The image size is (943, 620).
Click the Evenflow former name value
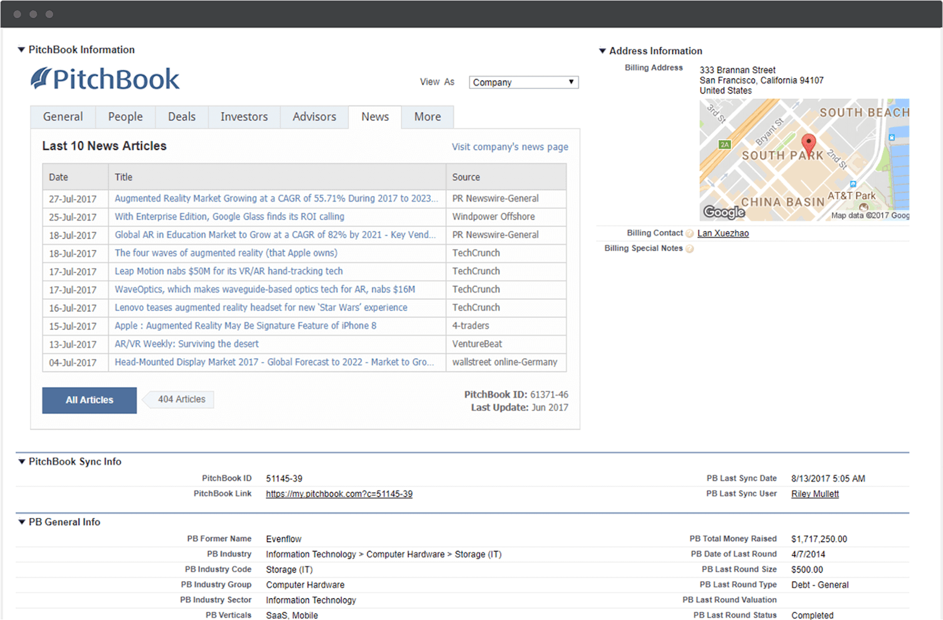pos(283,539)
